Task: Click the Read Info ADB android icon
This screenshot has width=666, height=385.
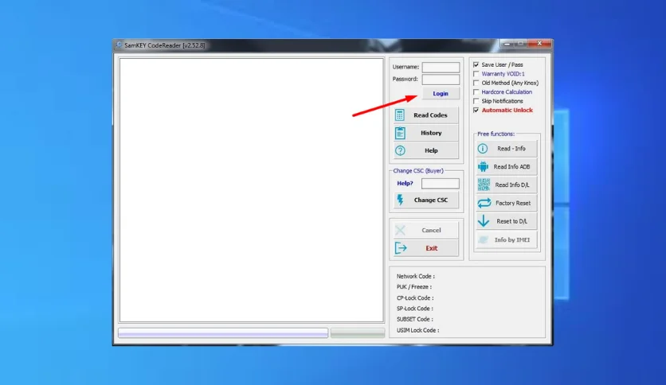Action: [483, 166]
